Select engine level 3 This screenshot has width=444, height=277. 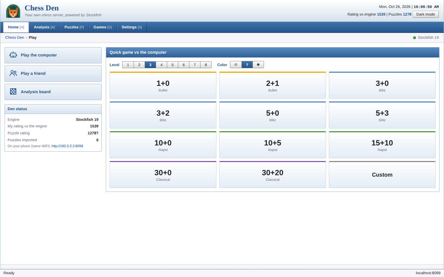(x=150, y=65)
